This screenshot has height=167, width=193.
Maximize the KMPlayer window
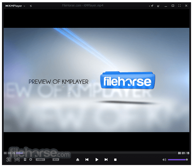[173, 6]
